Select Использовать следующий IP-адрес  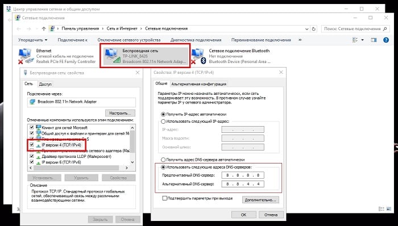tap(164, 122)
